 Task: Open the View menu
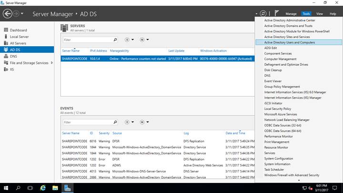click(319, 14)
